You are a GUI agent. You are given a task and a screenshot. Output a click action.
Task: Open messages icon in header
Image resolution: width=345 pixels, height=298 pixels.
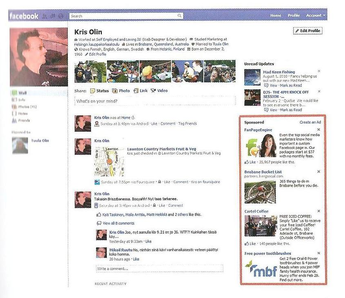[53, 16]
